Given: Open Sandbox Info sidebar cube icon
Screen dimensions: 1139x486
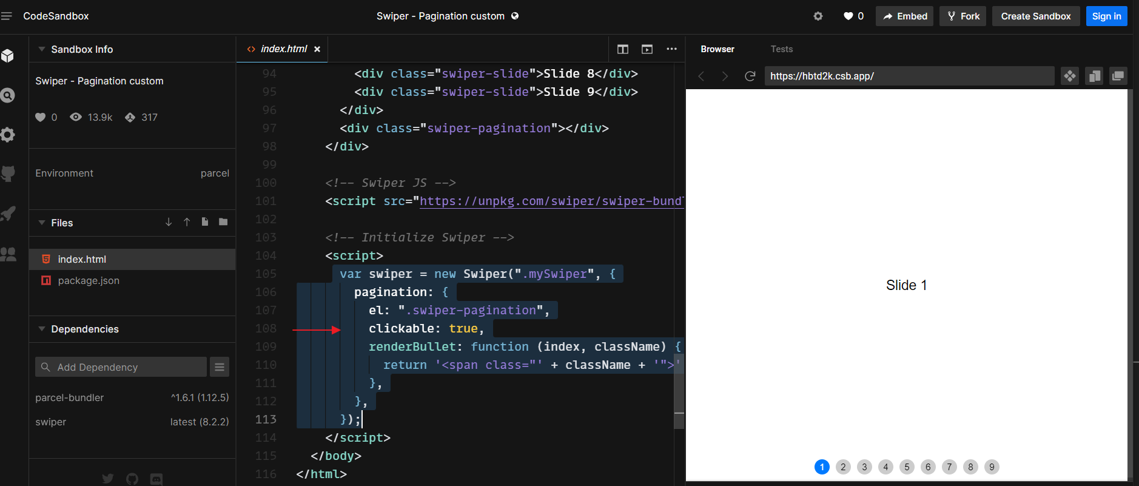Looking at the screenshot, I should pyautogui.click(x=8, y=56).
